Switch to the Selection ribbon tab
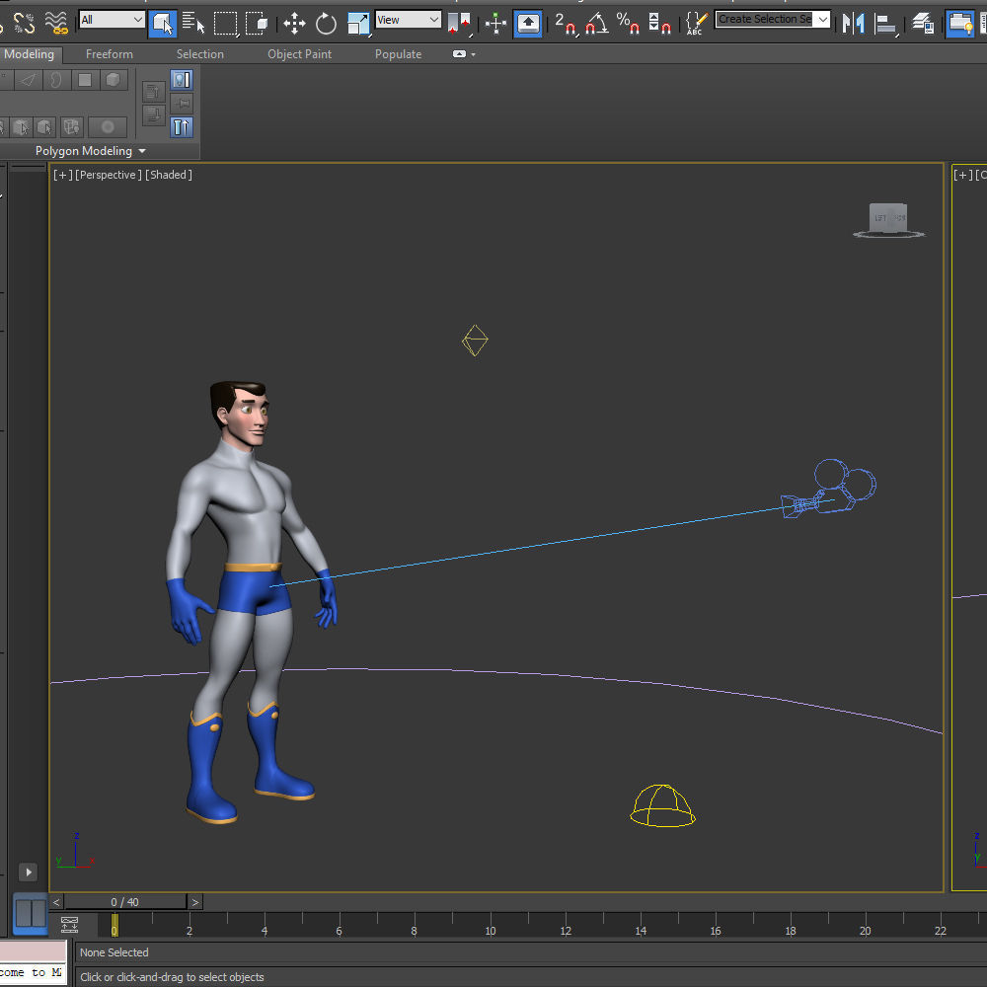Viewport: 987px width, 987px height. pyautogui.click(x=200, y=54)
